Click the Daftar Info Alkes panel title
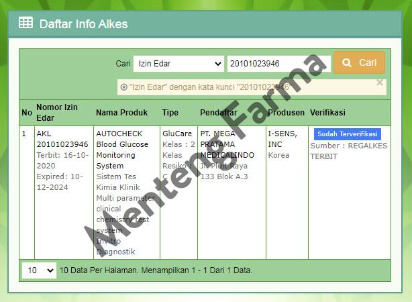412x302 pixels. (84, 24)
